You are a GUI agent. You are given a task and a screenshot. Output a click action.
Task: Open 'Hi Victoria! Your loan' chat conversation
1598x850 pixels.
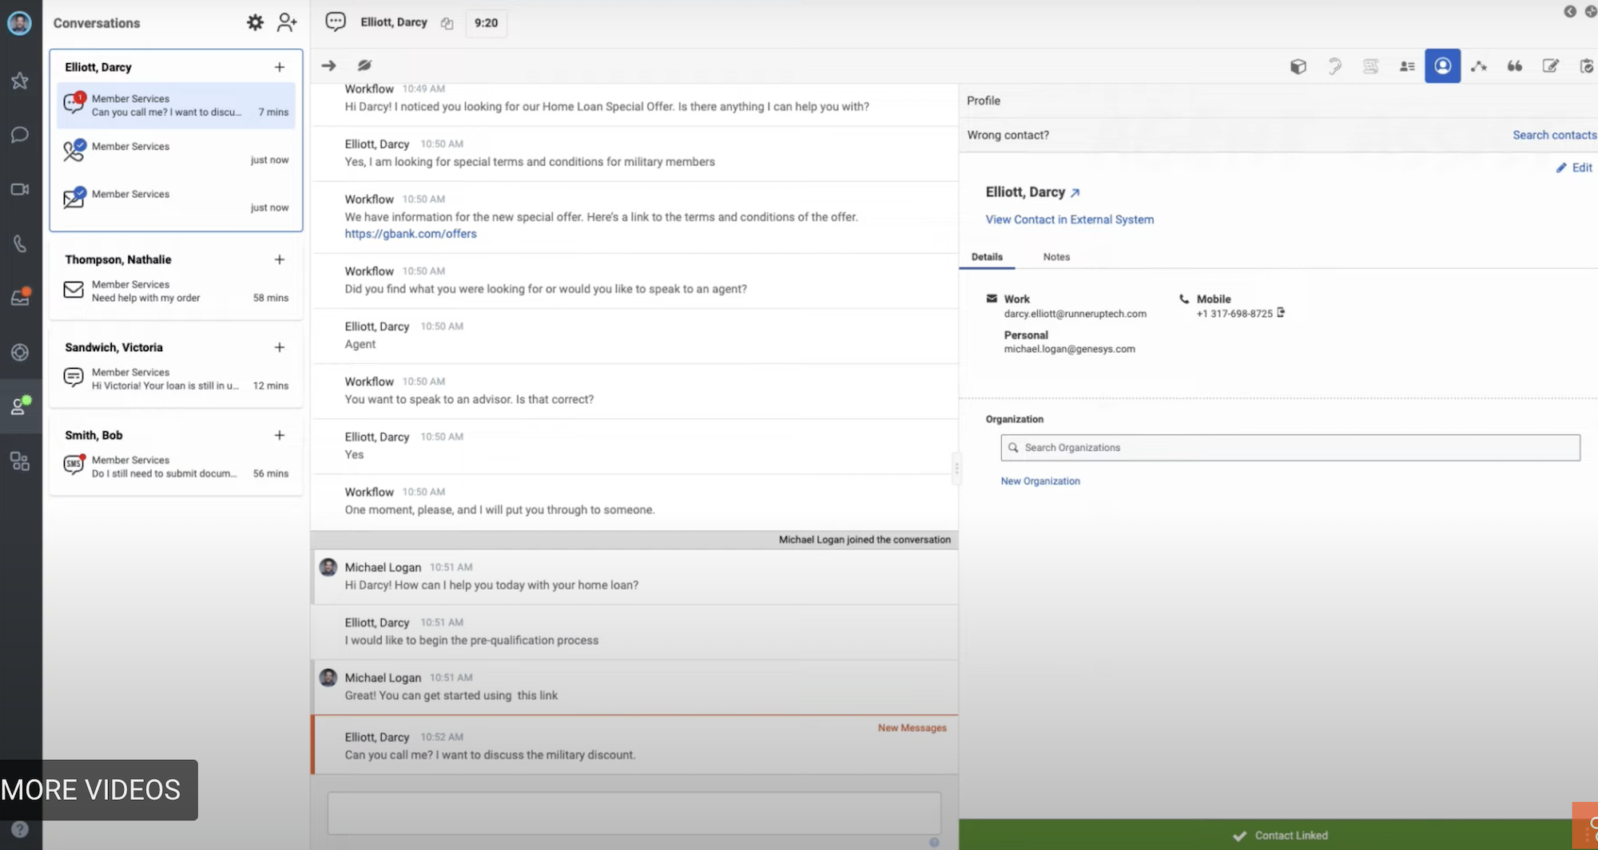176,379
